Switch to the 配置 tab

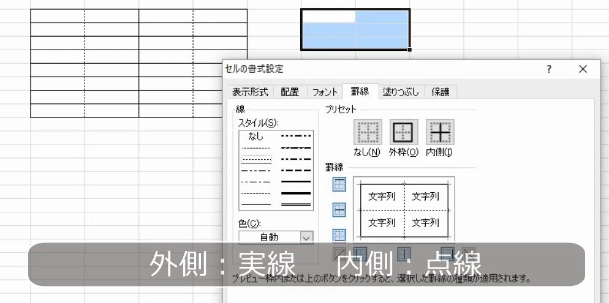coord(290,92)
